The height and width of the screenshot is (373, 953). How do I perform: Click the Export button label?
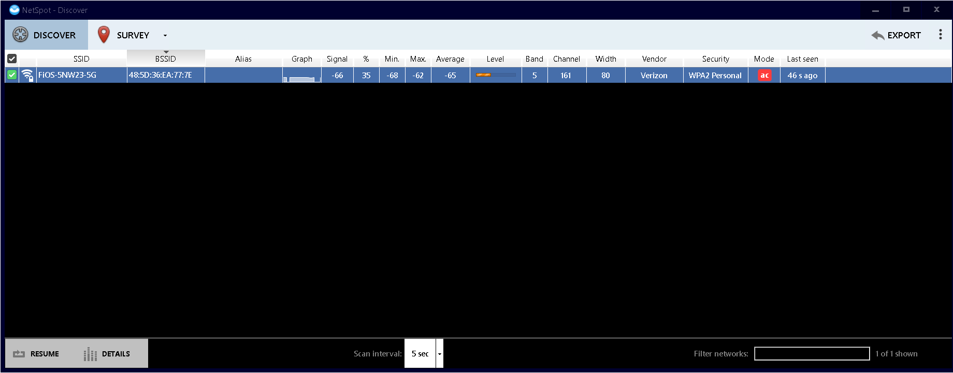[x=904, y=35]
